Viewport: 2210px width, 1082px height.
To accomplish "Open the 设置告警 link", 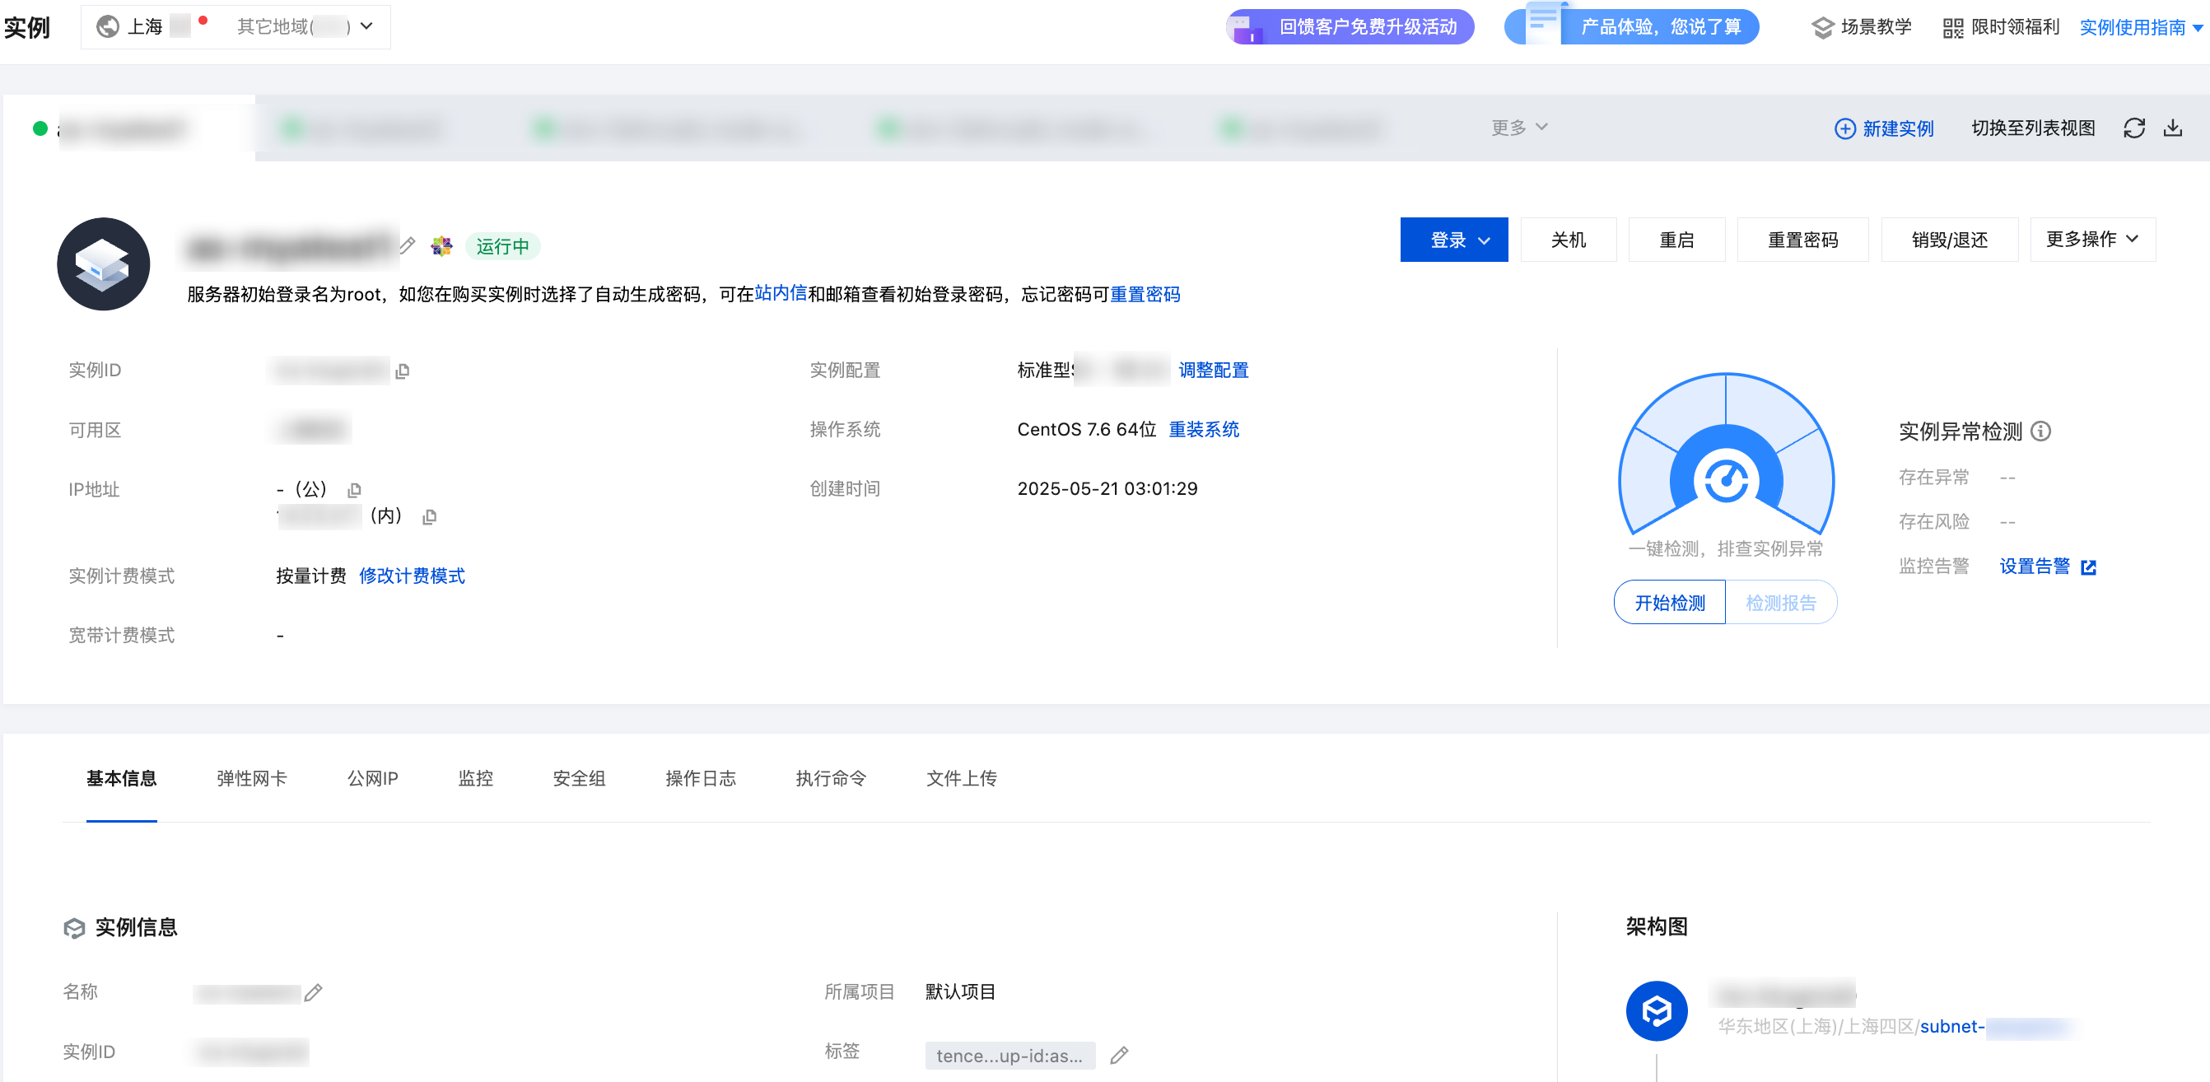I will point(2034,567).
